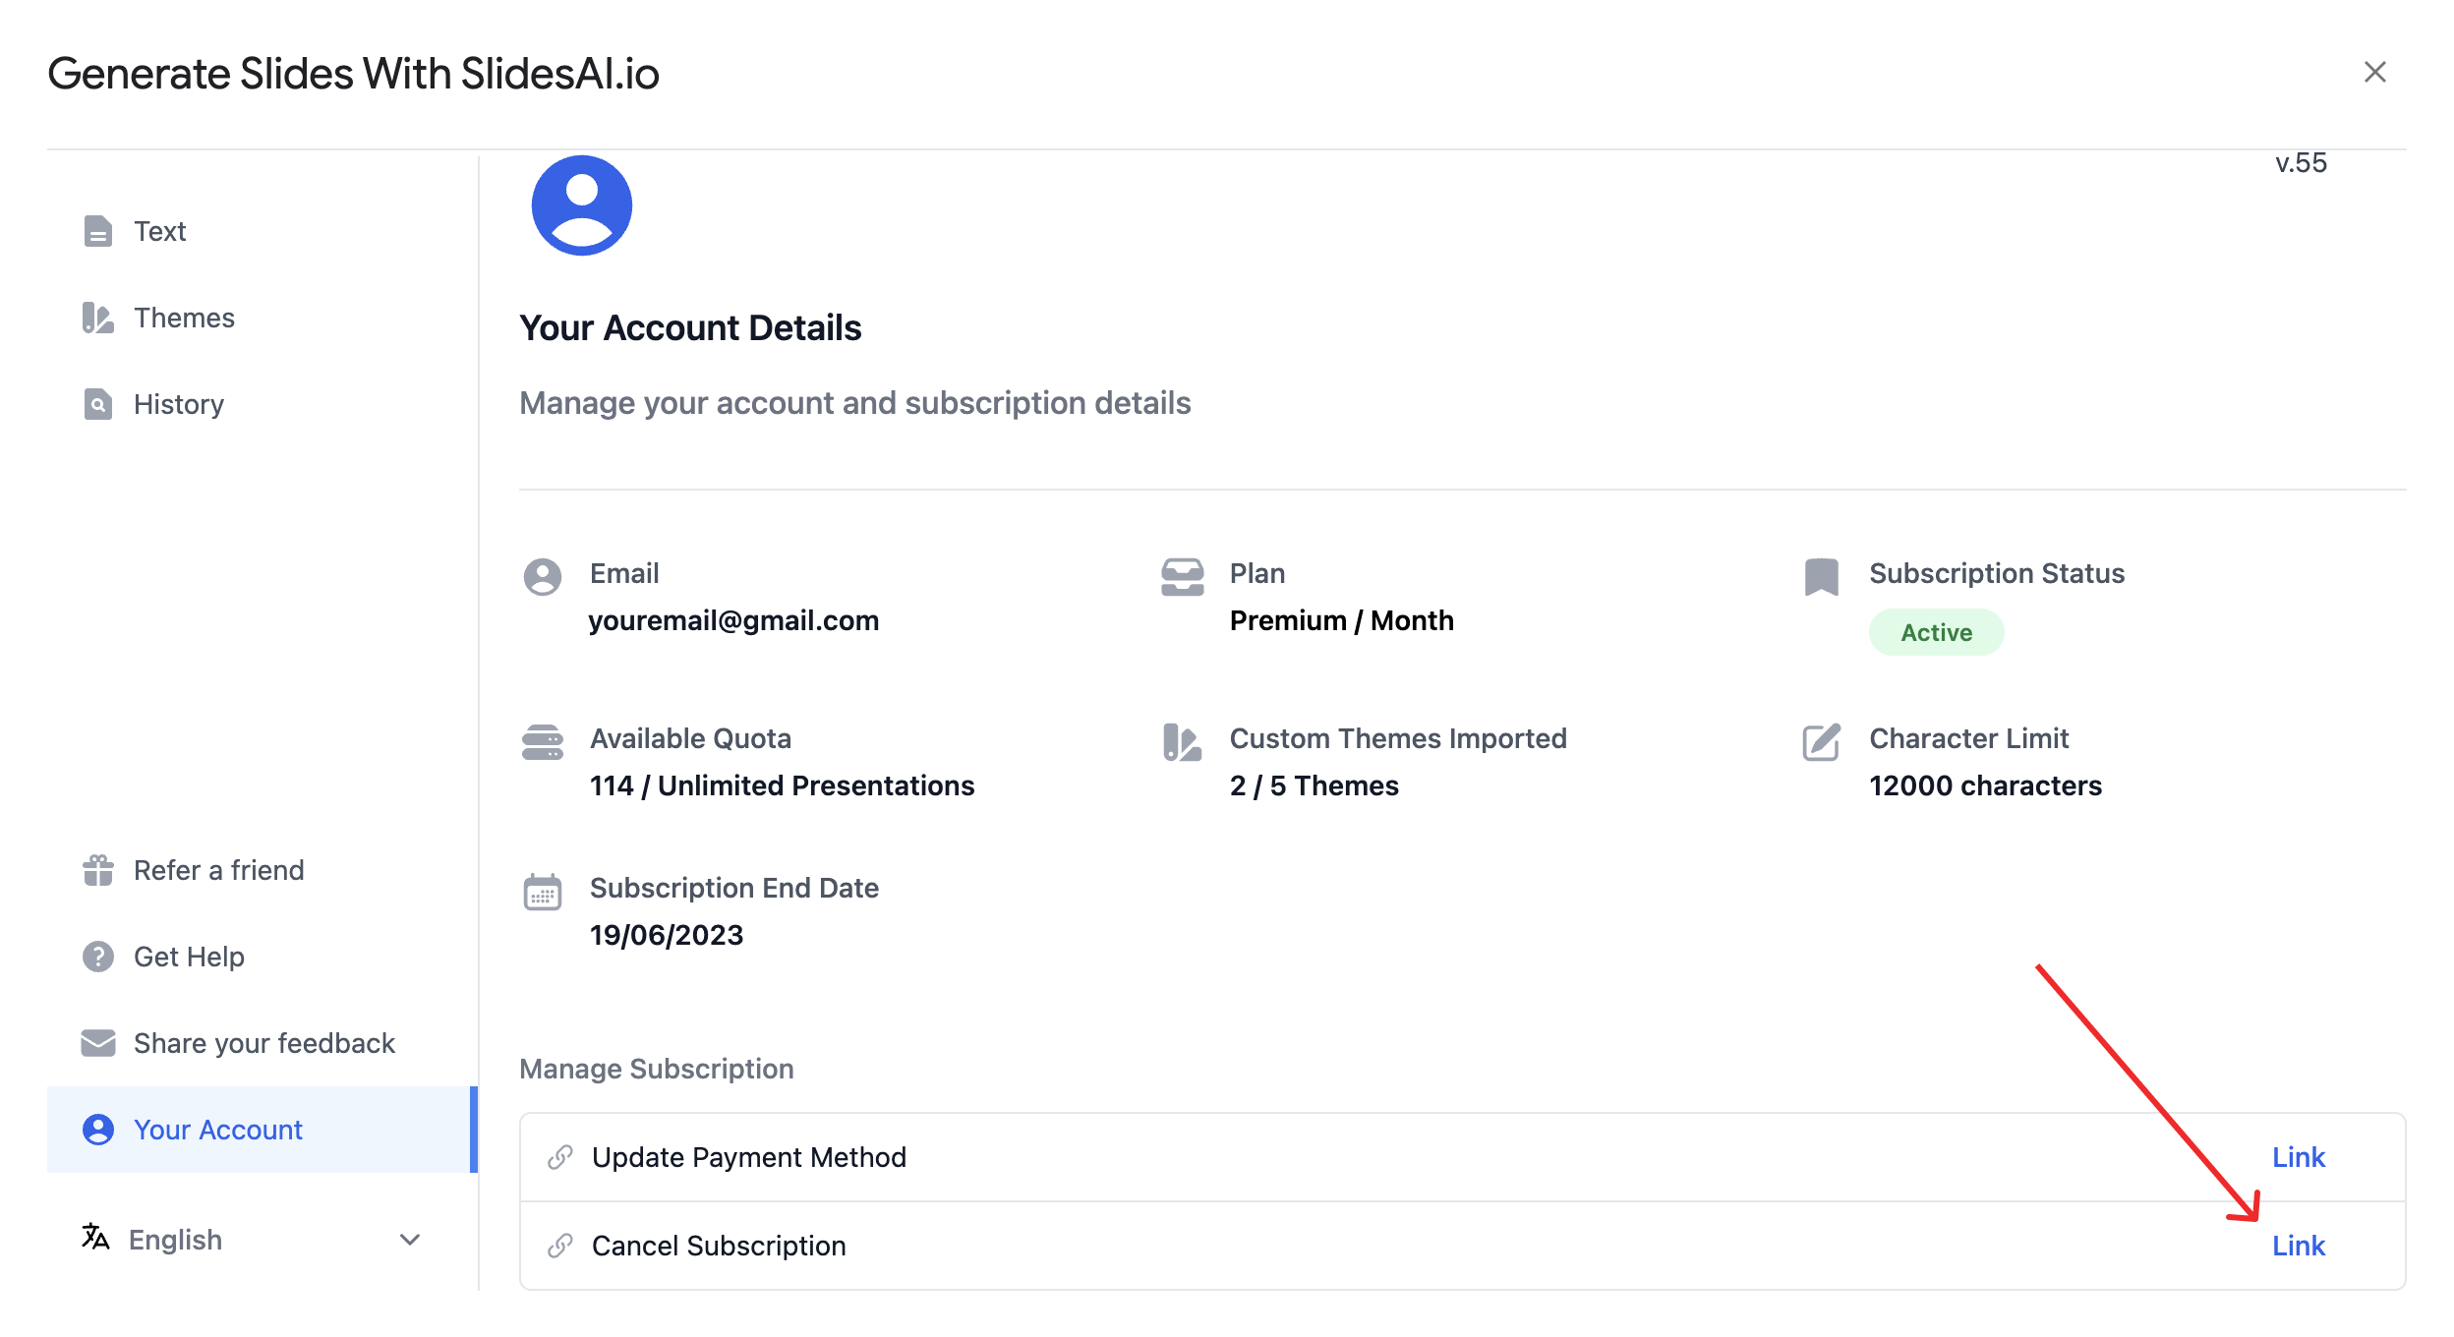The height and width of the screenshot is (1337, 2454).
Task: Open the Cancel Subscription Link
Action: coord(2298,1246)
